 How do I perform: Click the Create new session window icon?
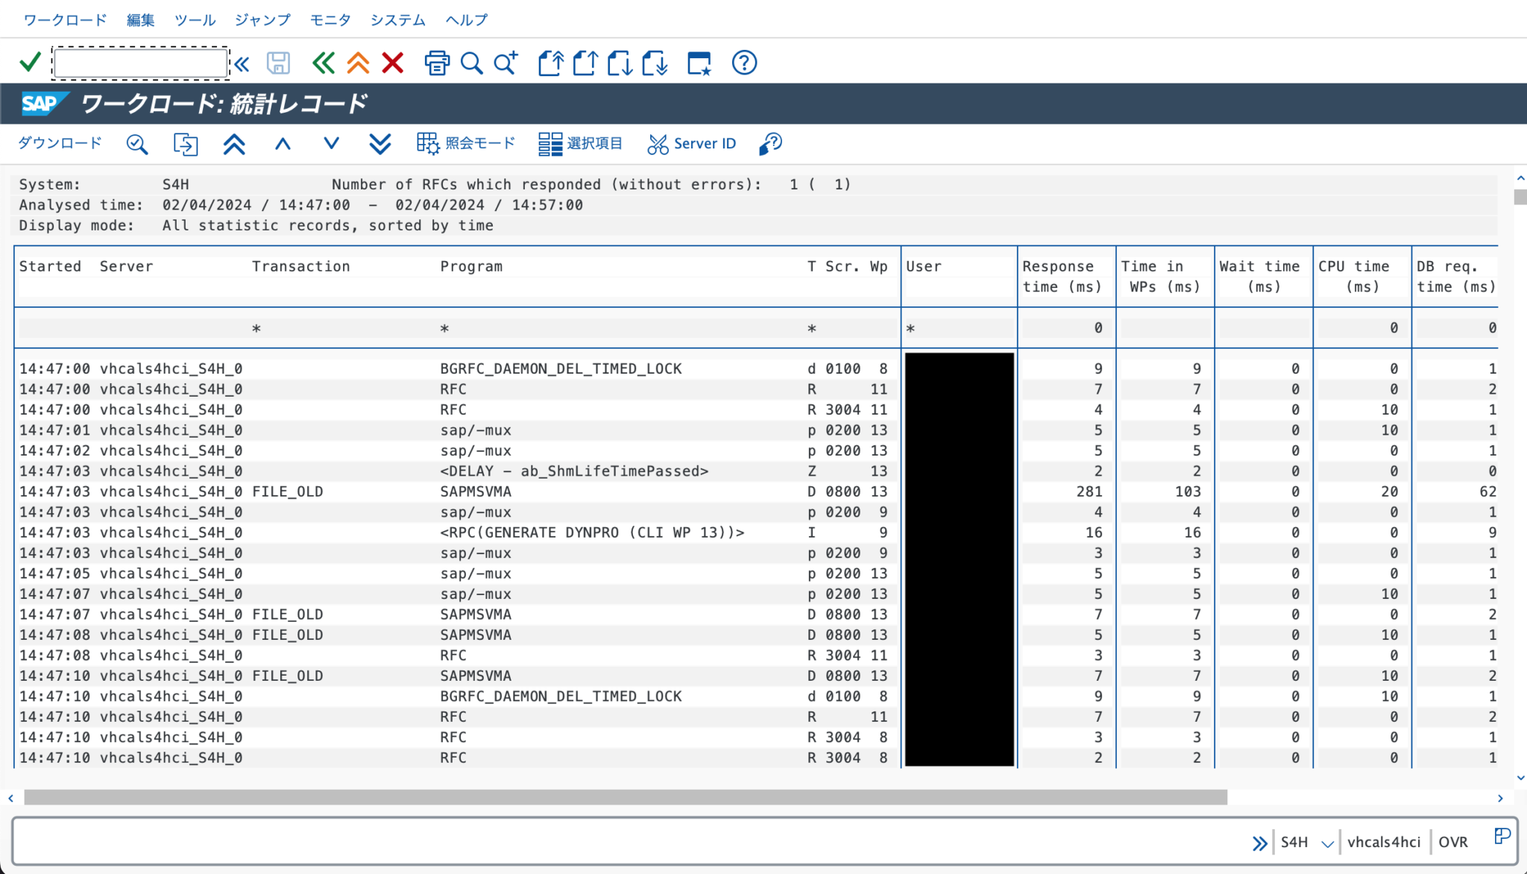point(699,63)
